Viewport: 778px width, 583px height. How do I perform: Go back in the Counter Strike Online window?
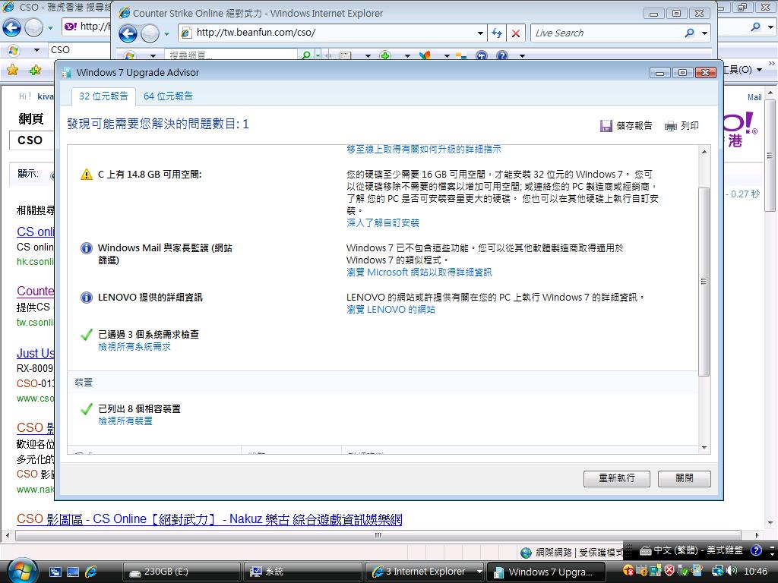click(128, 33)
